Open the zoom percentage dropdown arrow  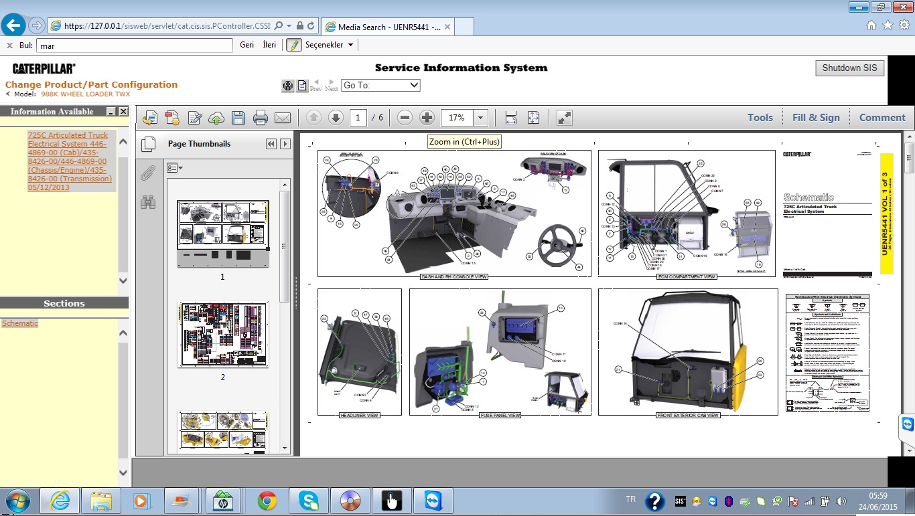(480, 118)
